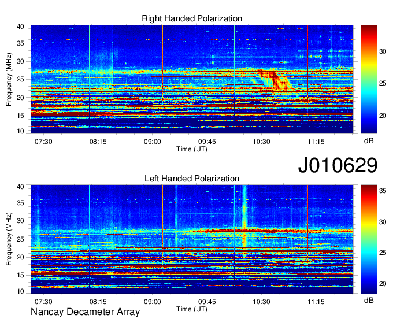This screenshot has width=393, height=319.
Task: Click the "25" frequency tick of the Left Handed plot
Action: [x=21, y=239]
